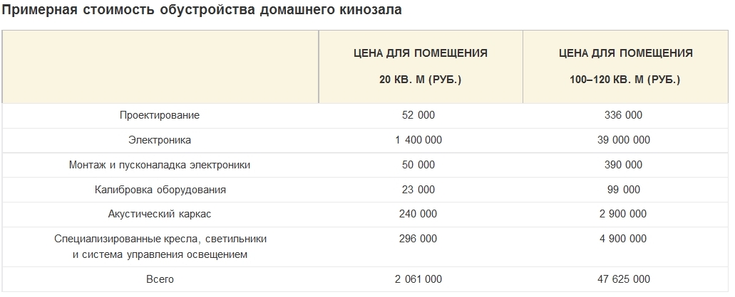Click the Всего row label
Viewport: 735px width, 297px height.
point(160,279)
